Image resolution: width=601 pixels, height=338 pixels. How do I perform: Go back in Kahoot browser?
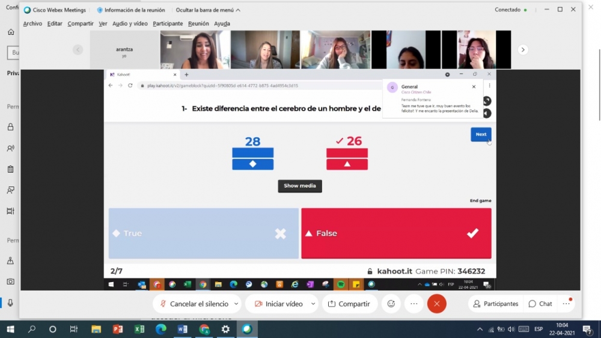tap(111, 85)
